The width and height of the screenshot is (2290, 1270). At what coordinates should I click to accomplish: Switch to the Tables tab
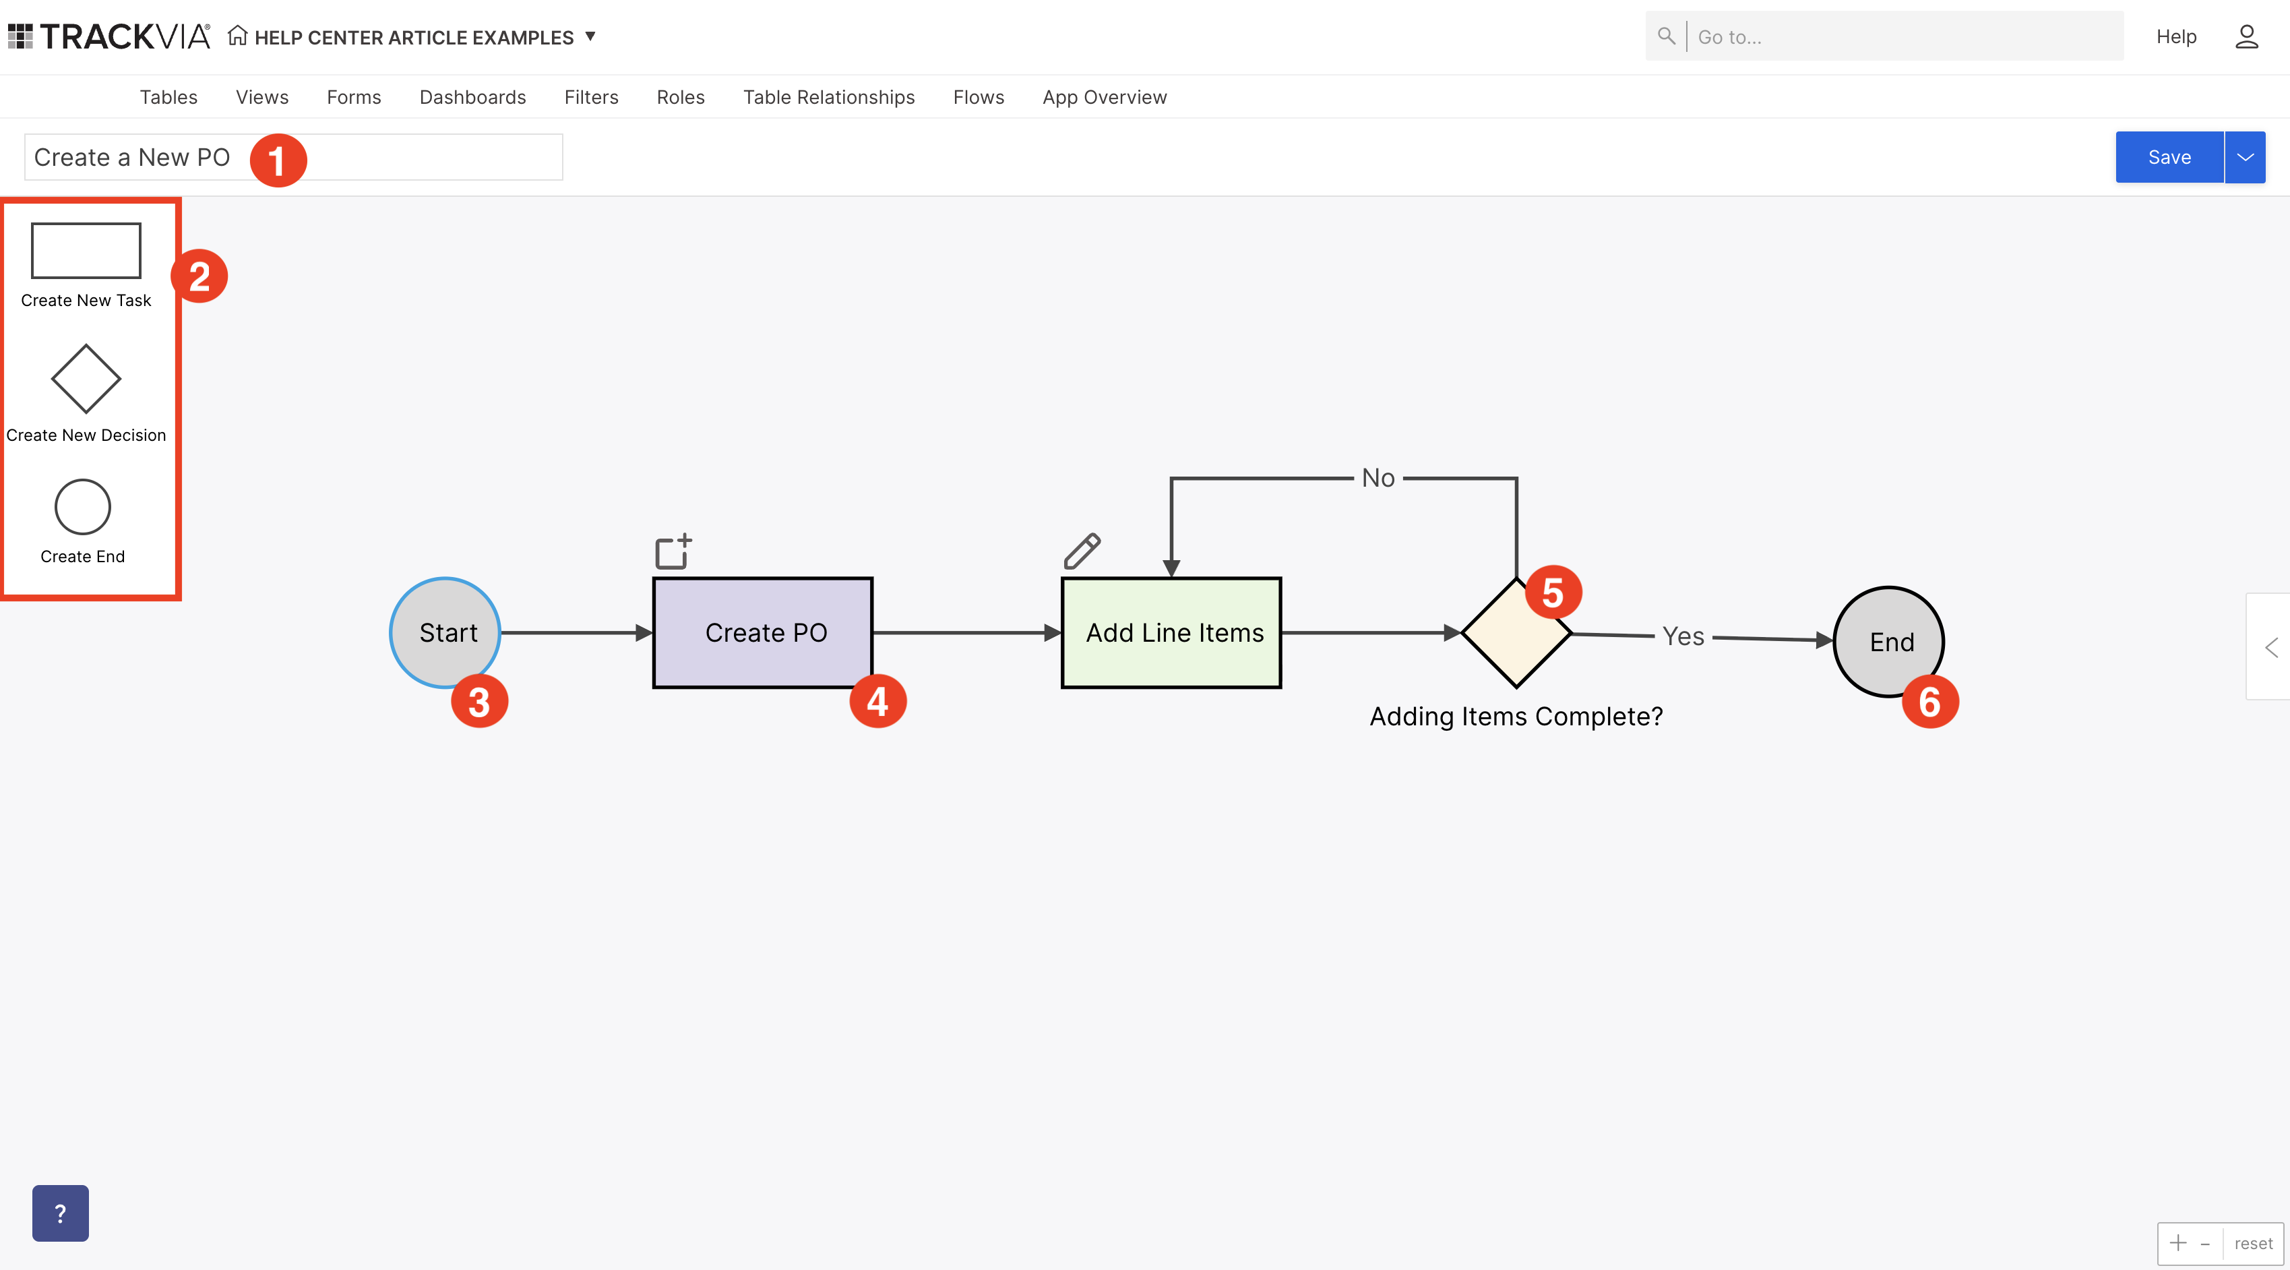click(x=168, y=97)
